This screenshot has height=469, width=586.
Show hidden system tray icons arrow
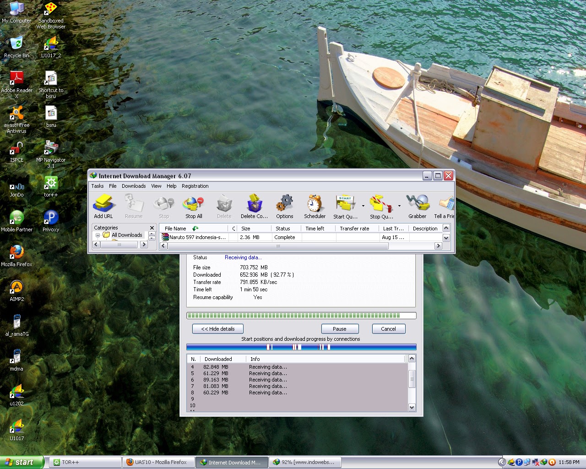[502, 463]
